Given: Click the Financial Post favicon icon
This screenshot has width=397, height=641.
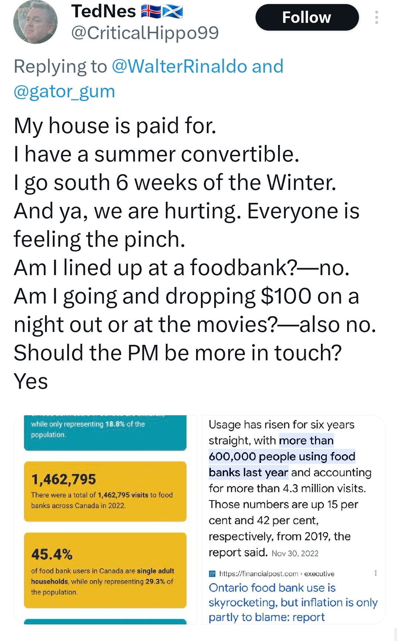Looking at the screenshot, I should pos(212,574).
